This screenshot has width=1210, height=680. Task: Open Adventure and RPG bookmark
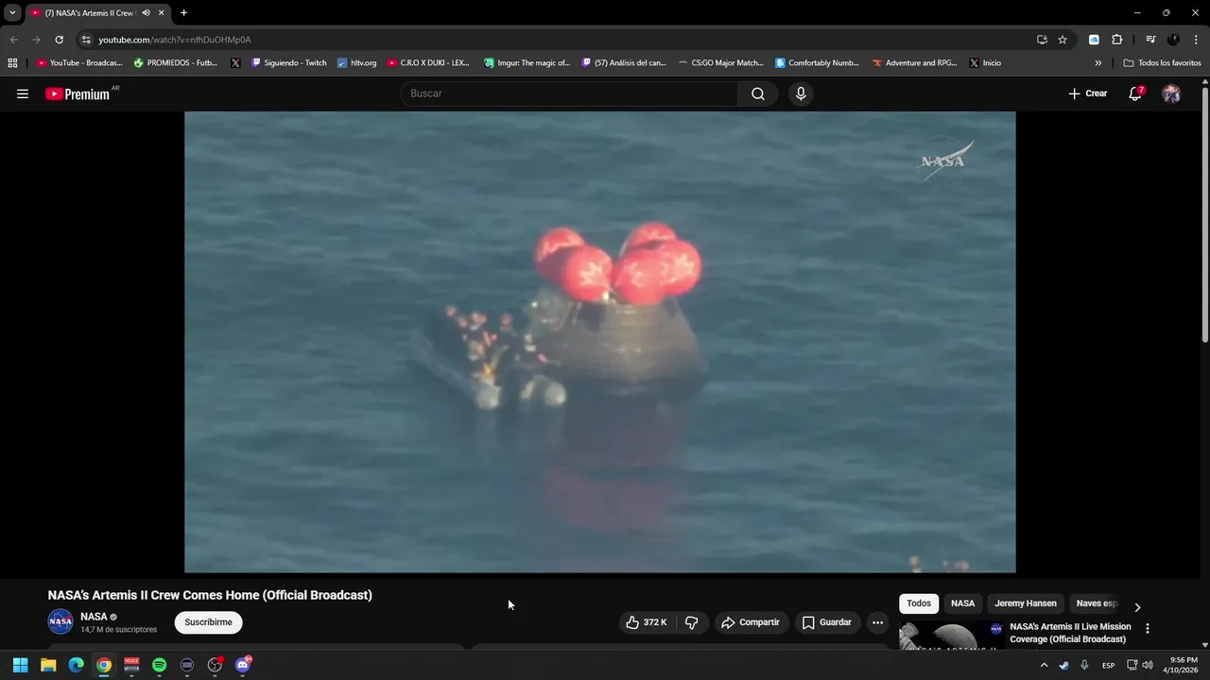coord(914,63)
